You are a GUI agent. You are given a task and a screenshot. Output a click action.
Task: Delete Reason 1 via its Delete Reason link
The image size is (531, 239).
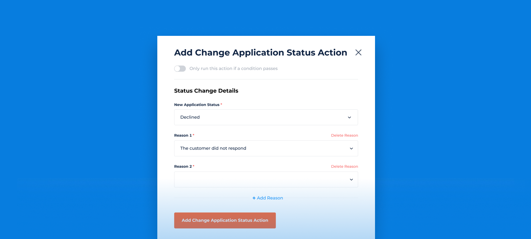344,135
